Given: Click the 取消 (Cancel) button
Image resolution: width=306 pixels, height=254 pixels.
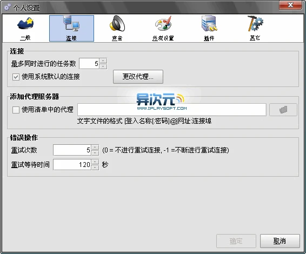Looking at the screenshot, I should pyautogui.click(x=280, y=241).
